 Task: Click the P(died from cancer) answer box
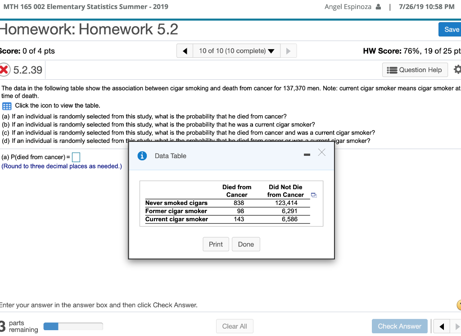click(76, 156)
